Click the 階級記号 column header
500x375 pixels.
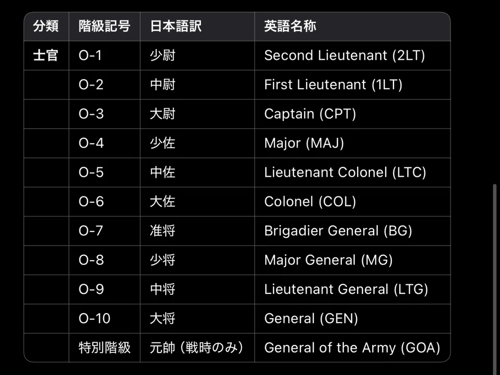point(105,27)
